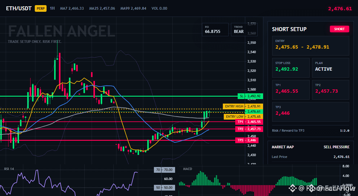Screen dimensions: 358x196
Task: Click the MARKET MAP heading
Action: 283,147
